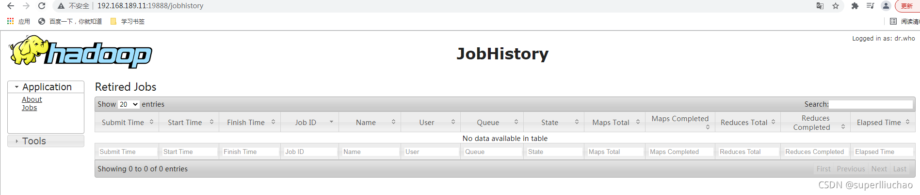Sort by Start Time column
920x195 pixels.
[x=189, y=123]
